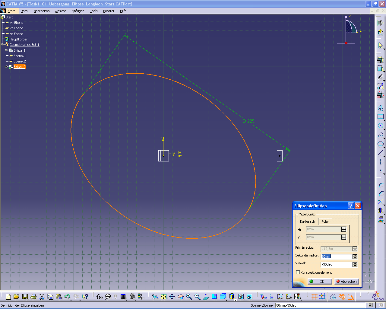
Task: Collapse the Geometrisches Set.1 node
Action: 2,44
